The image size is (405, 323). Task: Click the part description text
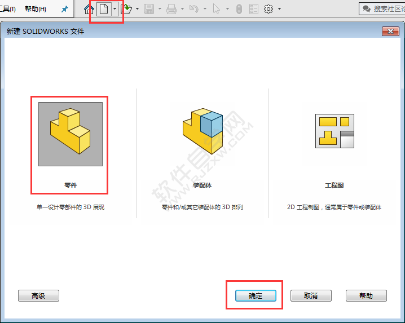click(71, 207)
